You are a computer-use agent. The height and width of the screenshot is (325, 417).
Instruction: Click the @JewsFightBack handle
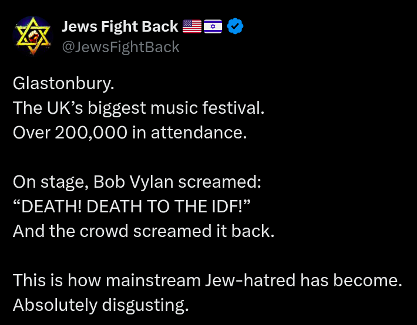pos(120,47)
